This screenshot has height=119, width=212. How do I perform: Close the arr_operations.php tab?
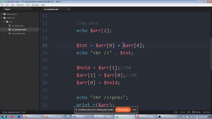click(x=69, y=9)
